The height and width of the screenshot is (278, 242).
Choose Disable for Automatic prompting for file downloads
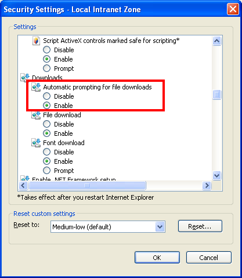tap(46, 96)
